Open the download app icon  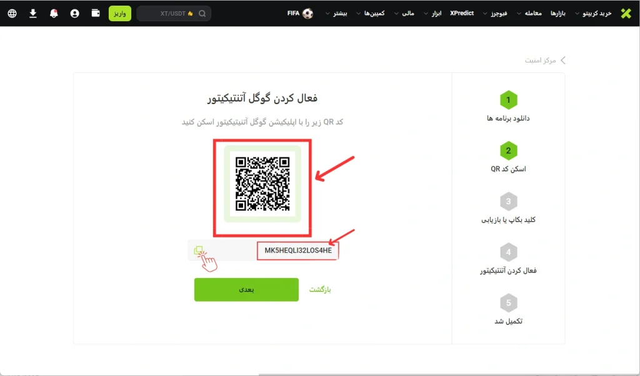click(x=33, y=14)
